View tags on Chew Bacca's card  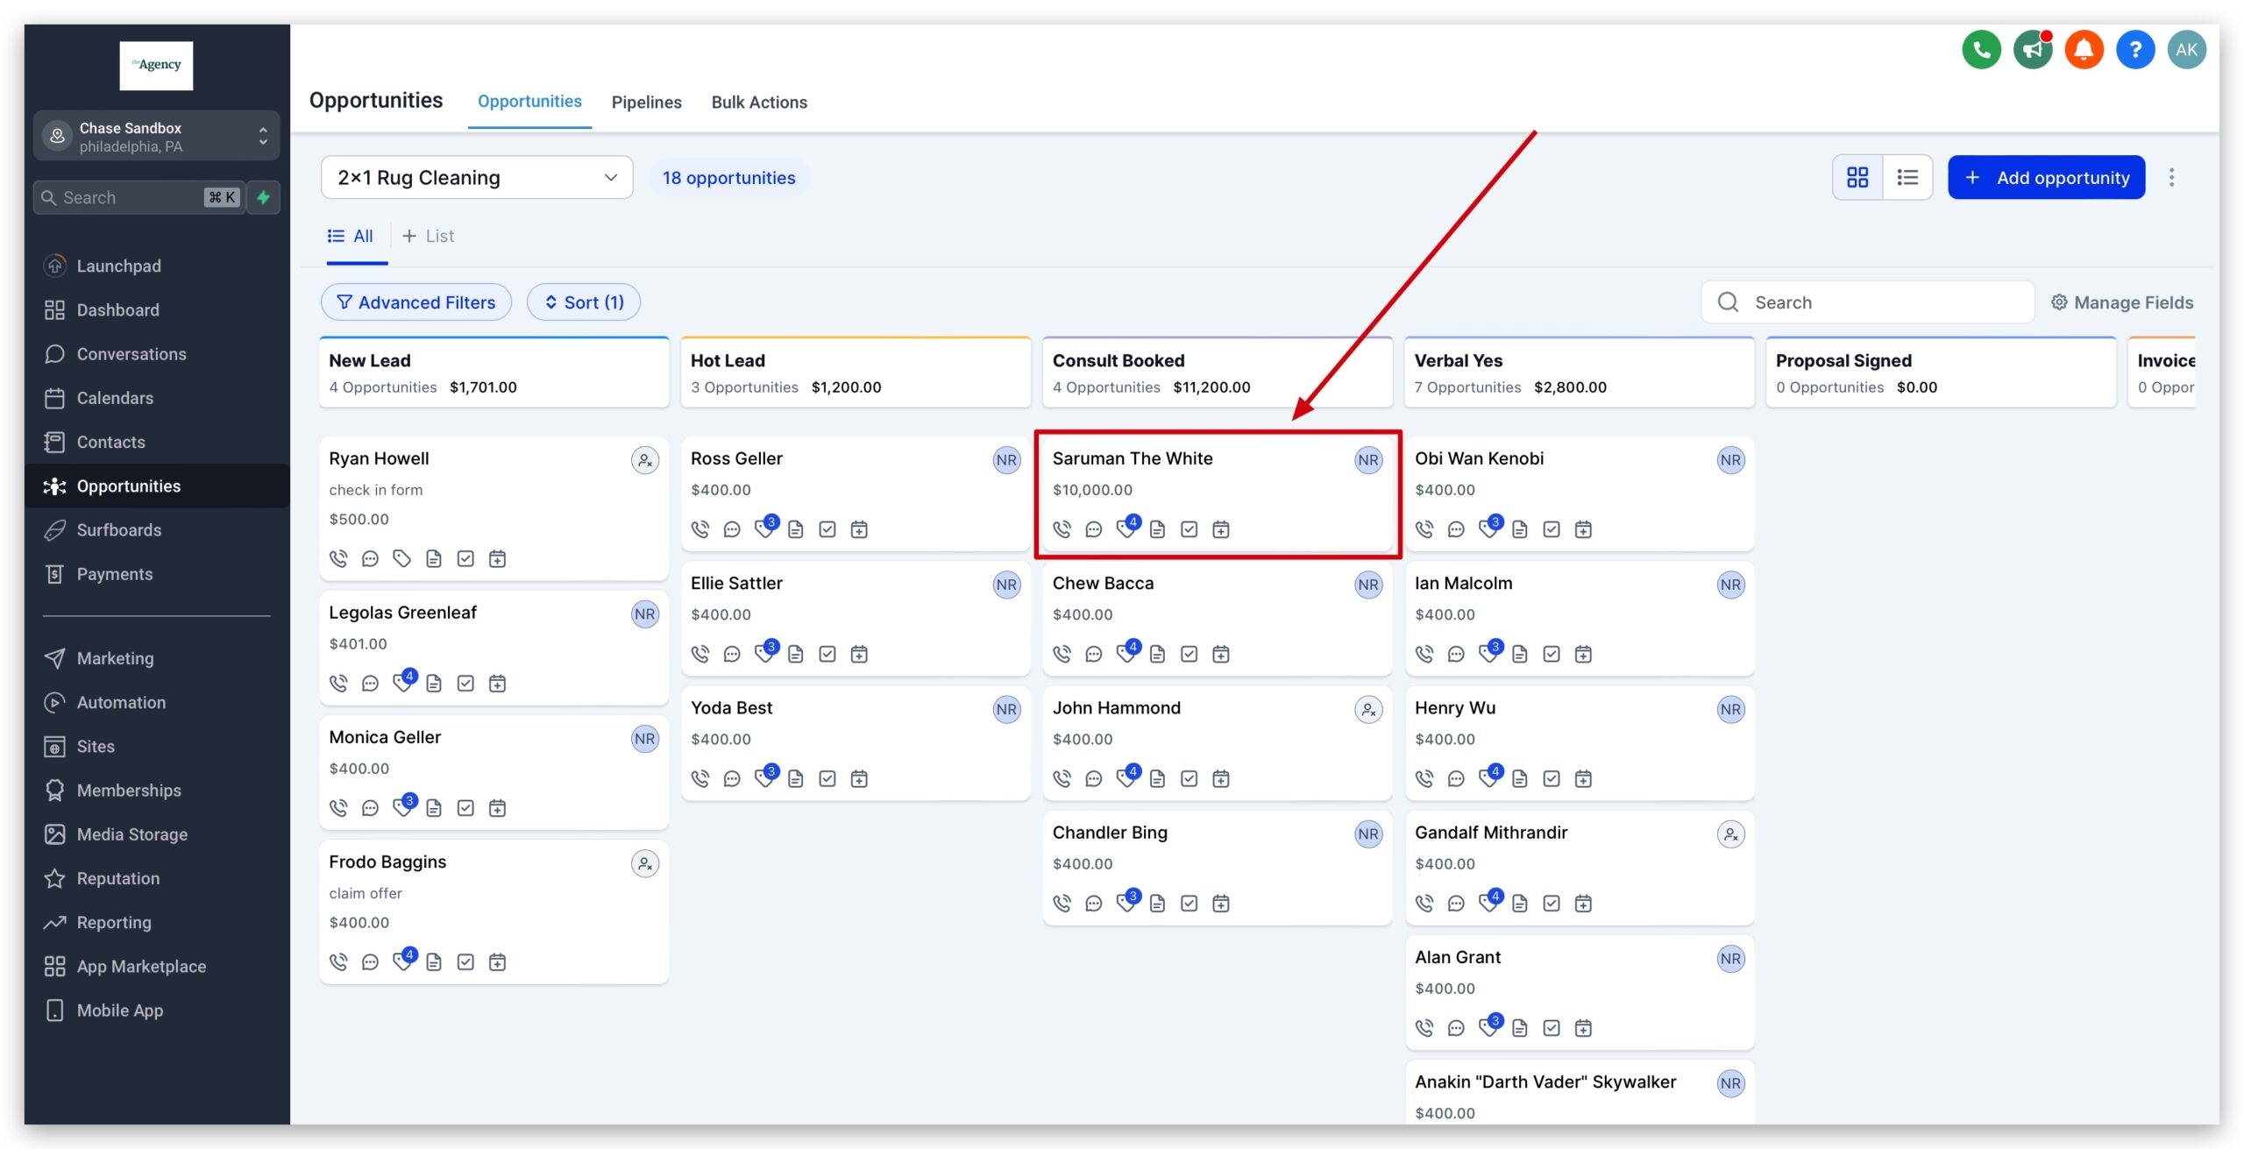(1126, 653)
